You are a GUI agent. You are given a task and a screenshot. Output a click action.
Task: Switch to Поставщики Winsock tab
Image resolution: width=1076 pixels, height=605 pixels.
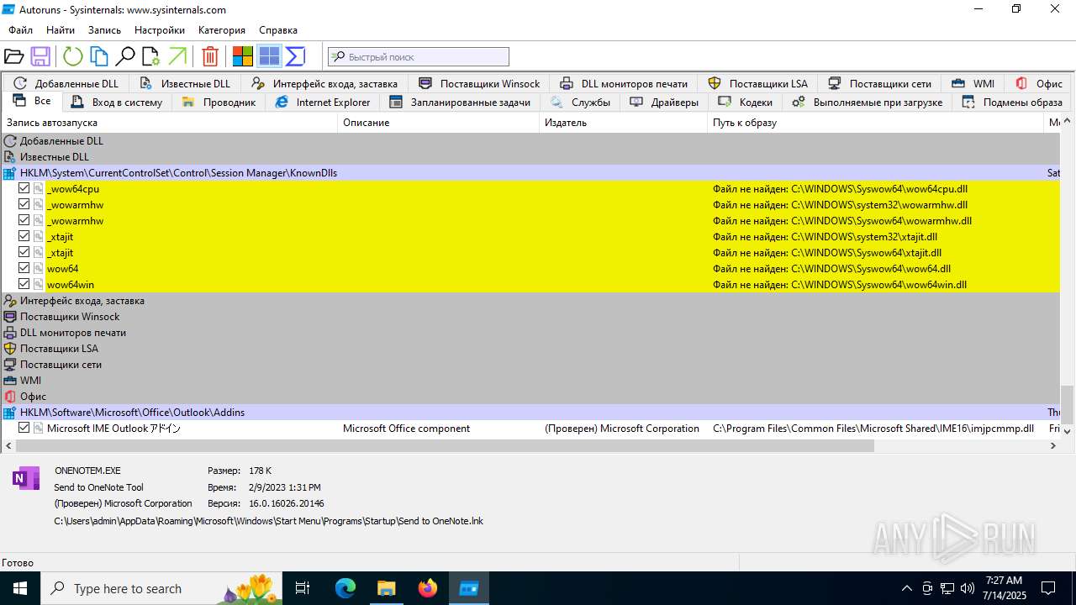pyautogui.click(x=479, y=83)
